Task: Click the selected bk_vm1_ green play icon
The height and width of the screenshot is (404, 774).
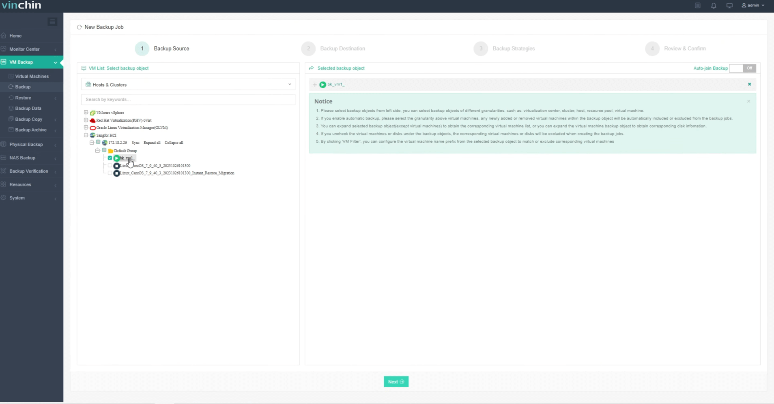Action: click(x=322, y=85)
